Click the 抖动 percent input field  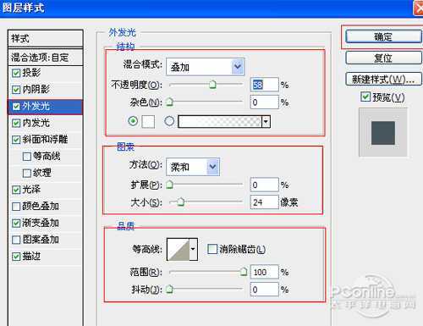click(x=264, y=290)
